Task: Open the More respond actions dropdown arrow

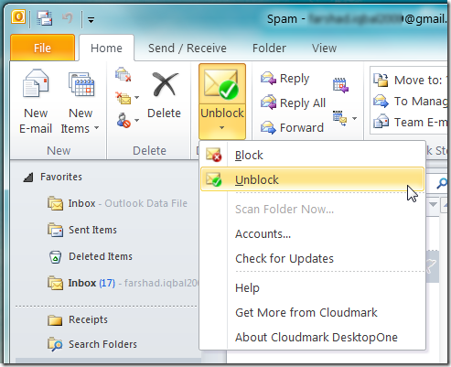Action: pos(354,118)
